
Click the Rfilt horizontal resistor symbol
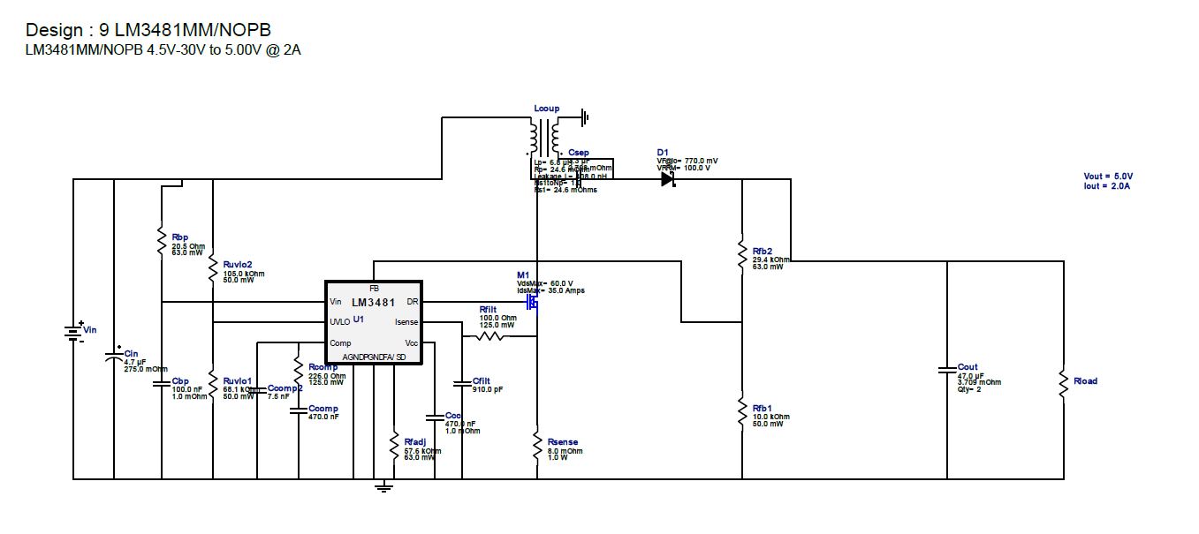(491, 336)
